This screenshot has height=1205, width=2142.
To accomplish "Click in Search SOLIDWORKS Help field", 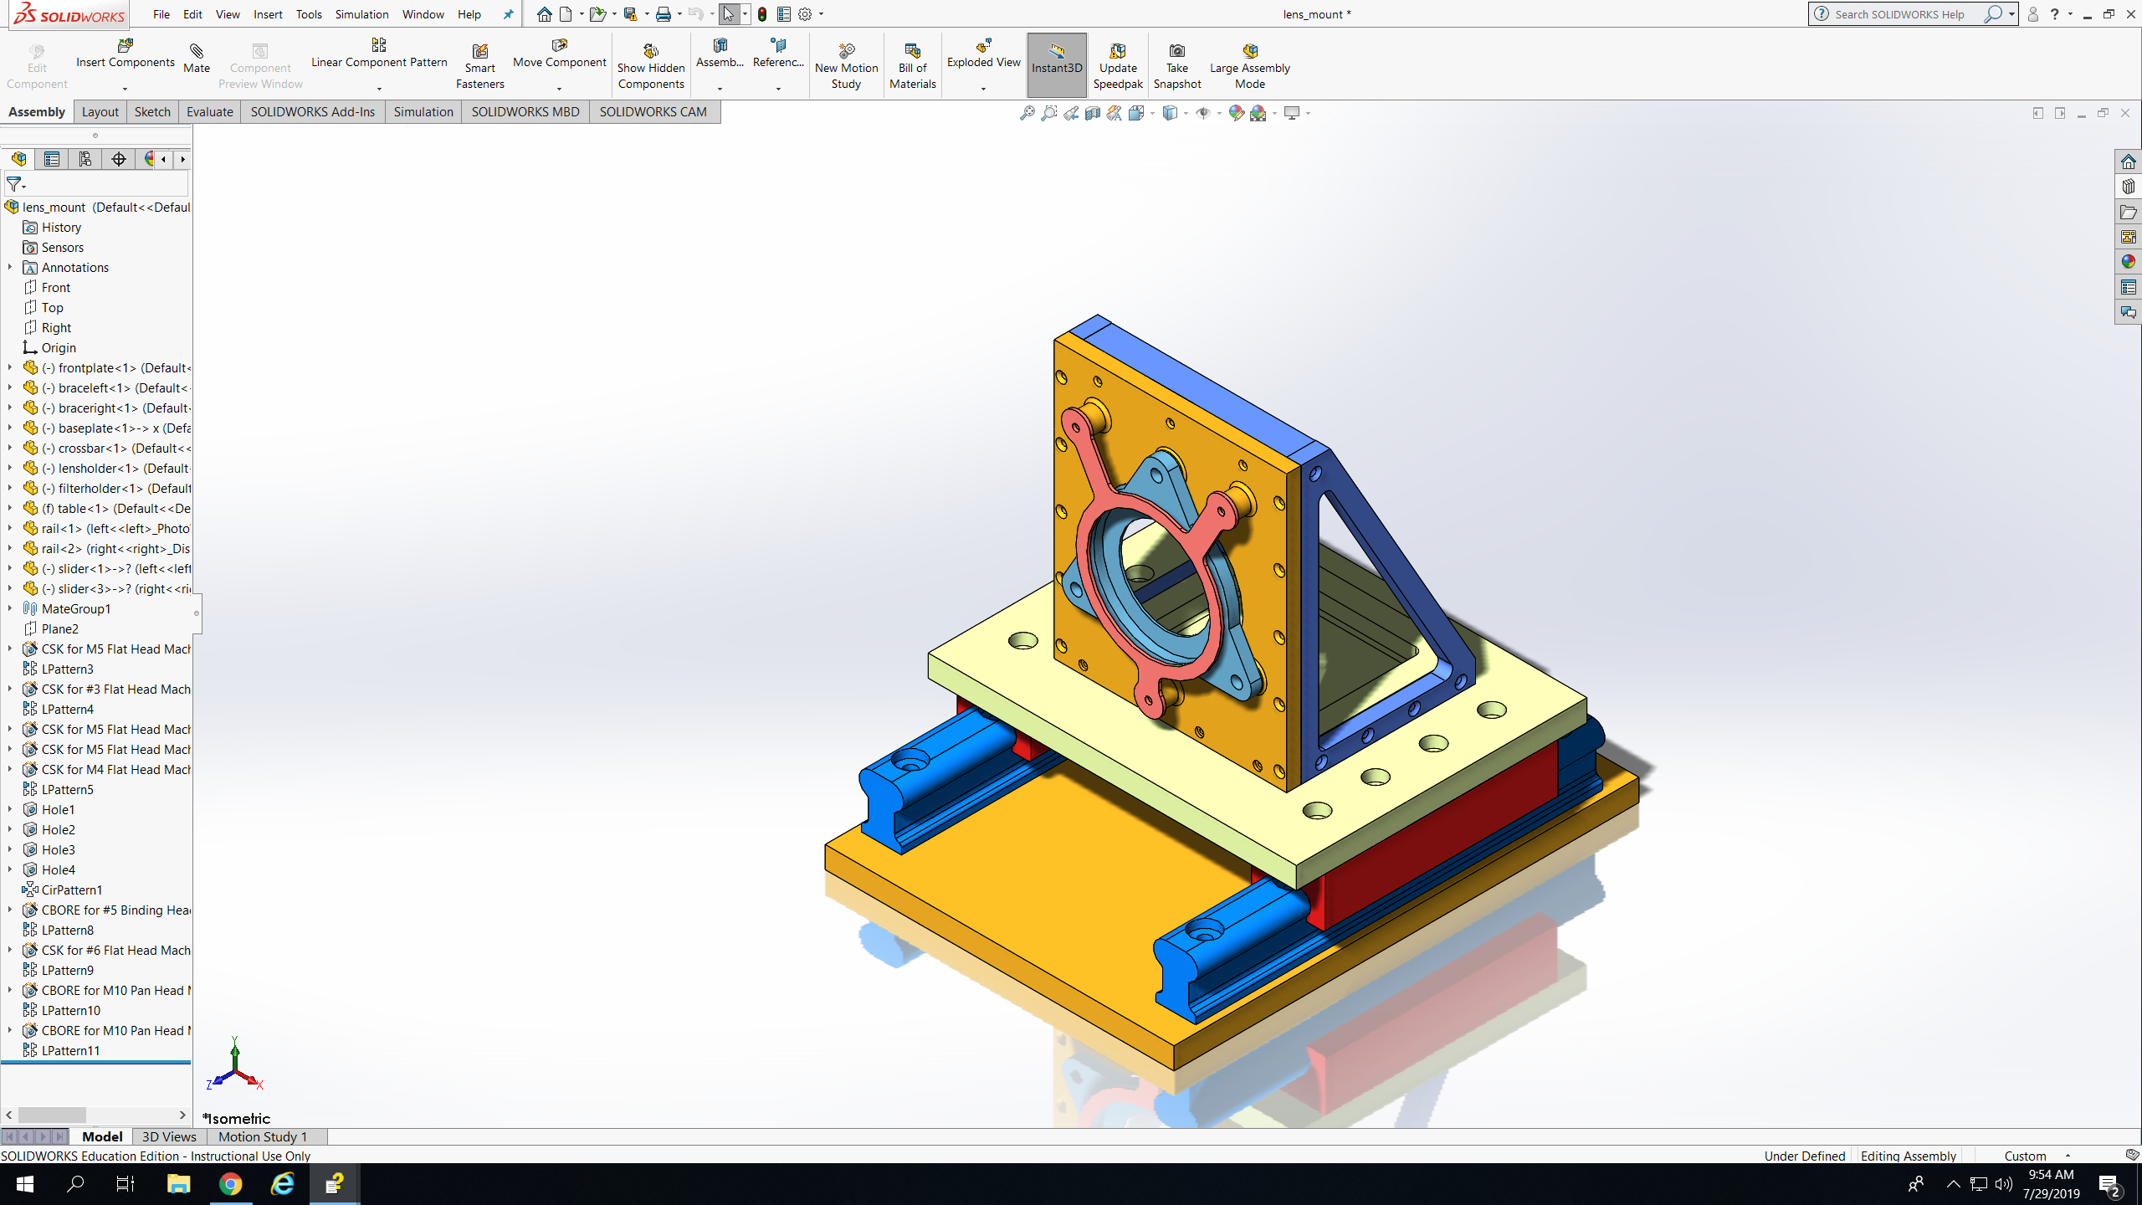I will coord(1899,14).
